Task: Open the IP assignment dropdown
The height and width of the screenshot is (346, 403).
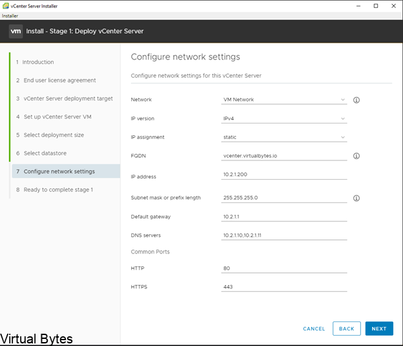Action: [x=284, y=137]
